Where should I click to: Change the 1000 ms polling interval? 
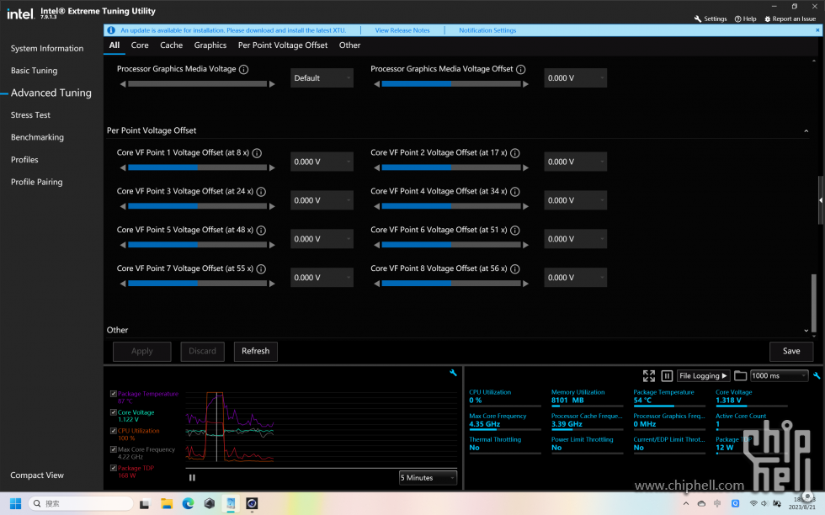pos(779,375)
